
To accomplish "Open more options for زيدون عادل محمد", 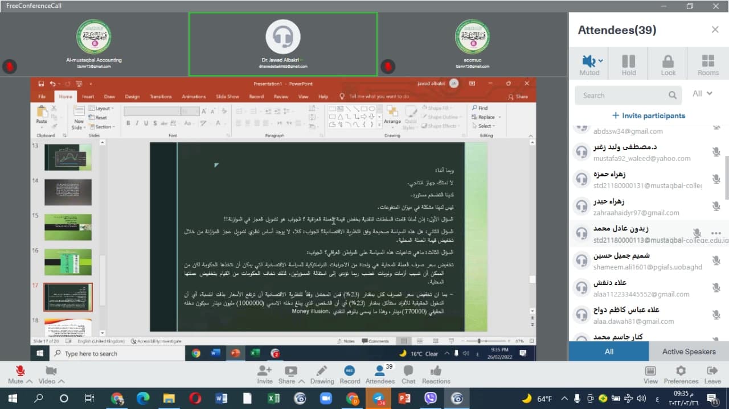I will (716, 233).
